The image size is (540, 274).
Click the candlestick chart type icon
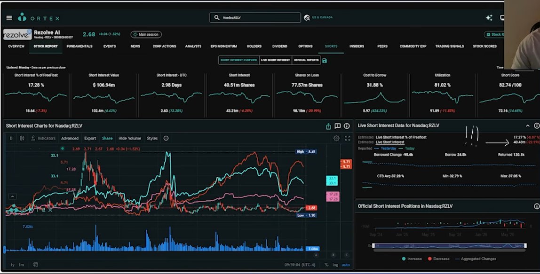[x=22, y=138]
